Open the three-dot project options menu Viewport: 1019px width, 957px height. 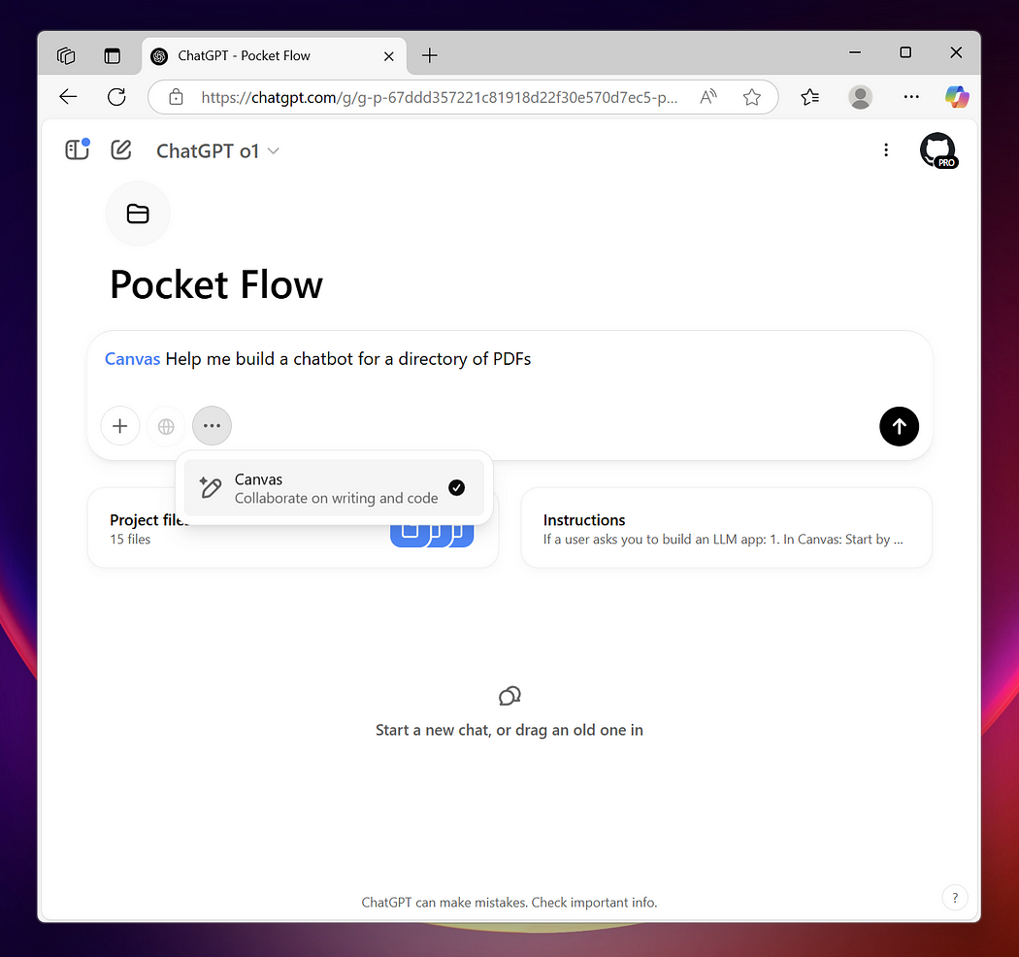tap(886, 149)
